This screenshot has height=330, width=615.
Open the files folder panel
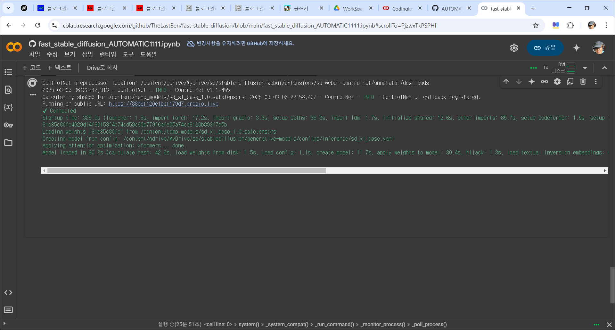point(8,143)
